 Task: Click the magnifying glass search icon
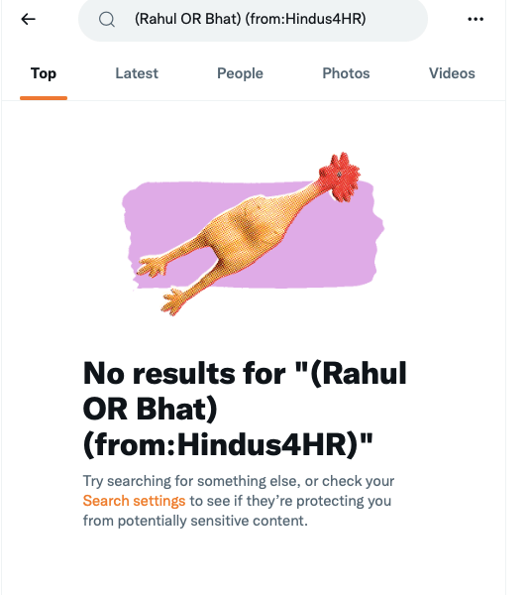[106, 19]
